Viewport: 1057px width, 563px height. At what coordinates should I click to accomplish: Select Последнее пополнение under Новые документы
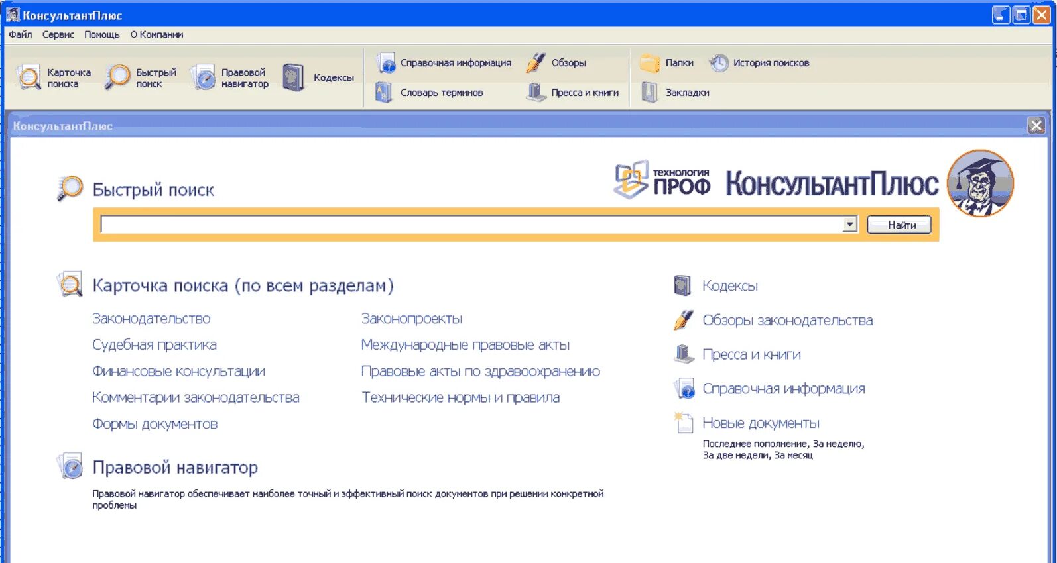pyautogui.click(x=755, y=444)
